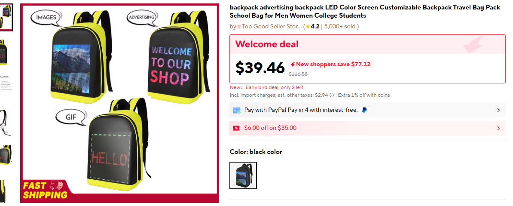Click the Fast Shipping truck badge

coord(45,190)
